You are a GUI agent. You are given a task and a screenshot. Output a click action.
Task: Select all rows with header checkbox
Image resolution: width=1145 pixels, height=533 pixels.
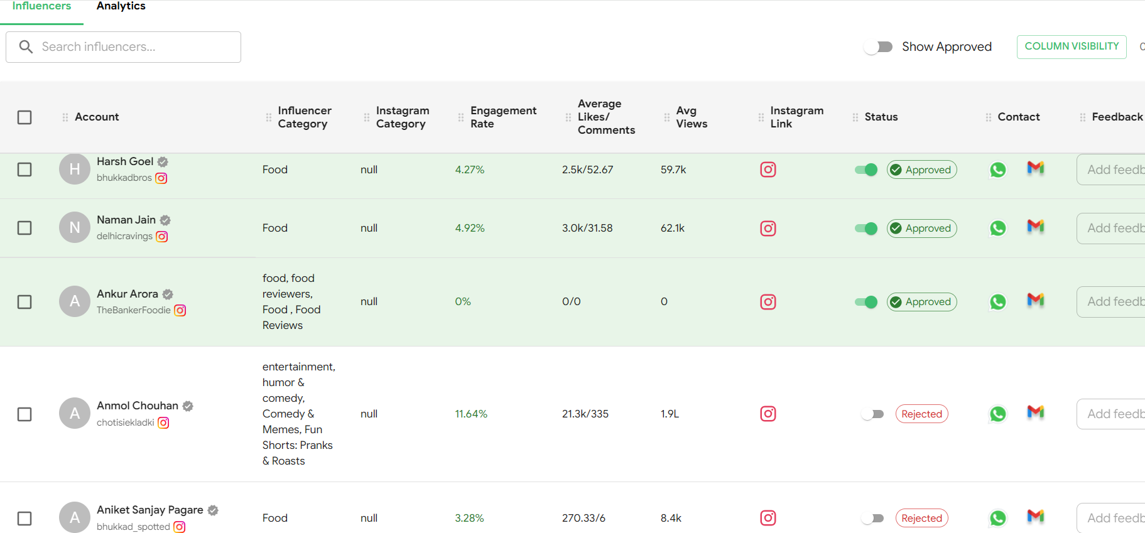(x=24, y=117)
